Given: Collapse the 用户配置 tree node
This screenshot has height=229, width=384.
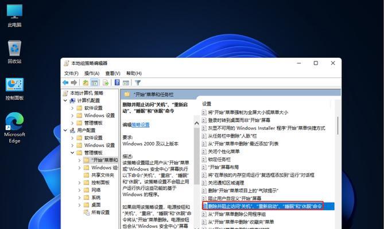Looking at the screenshot, I should (x=65, y=131).
